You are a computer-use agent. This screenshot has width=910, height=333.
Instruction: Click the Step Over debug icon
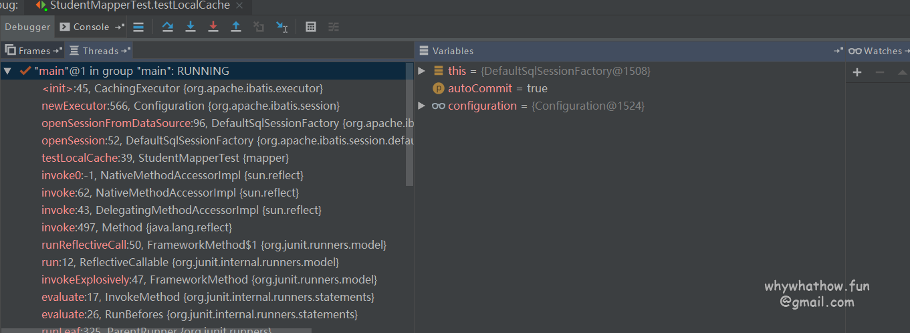(167, 27)
